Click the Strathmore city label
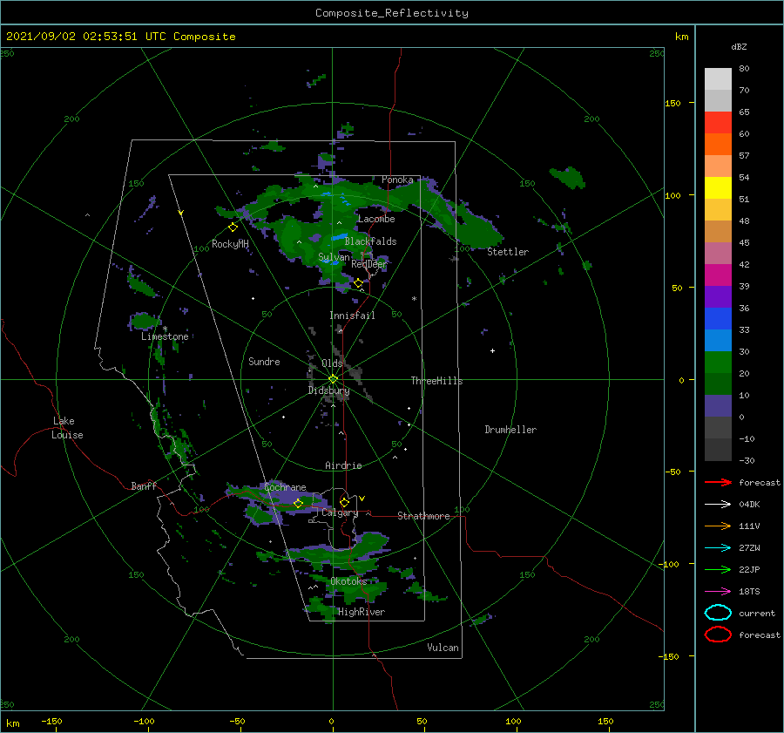Viewport: 784px width, 733px height. coord(423,516)
